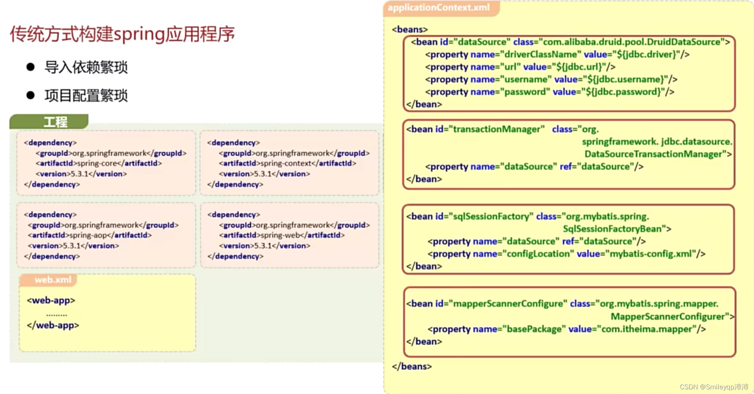Select the artifactId line "spring-core"
754x394 pixels.
point(99,163)
